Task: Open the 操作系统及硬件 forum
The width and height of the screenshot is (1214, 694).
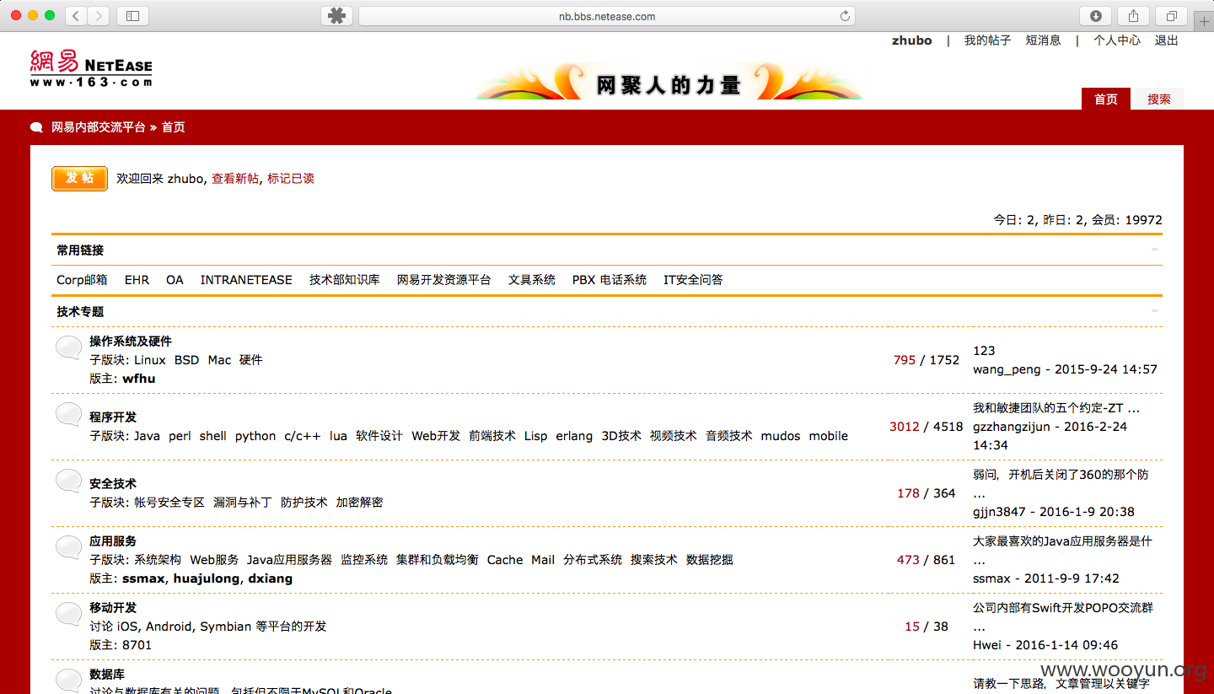Action: pyautogui.click(x=131, y=342)
